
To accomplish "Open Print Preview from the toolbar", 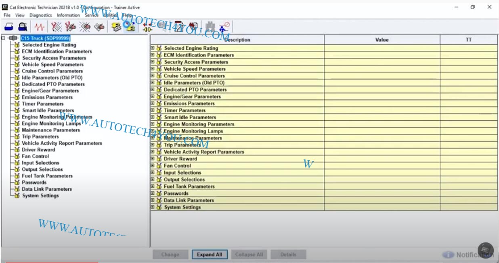I will (23, 27).
